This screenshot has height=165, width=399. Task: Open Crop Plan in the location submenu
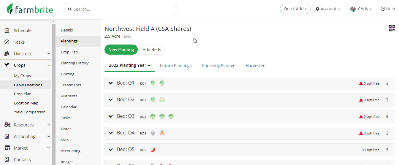point(69,52)
